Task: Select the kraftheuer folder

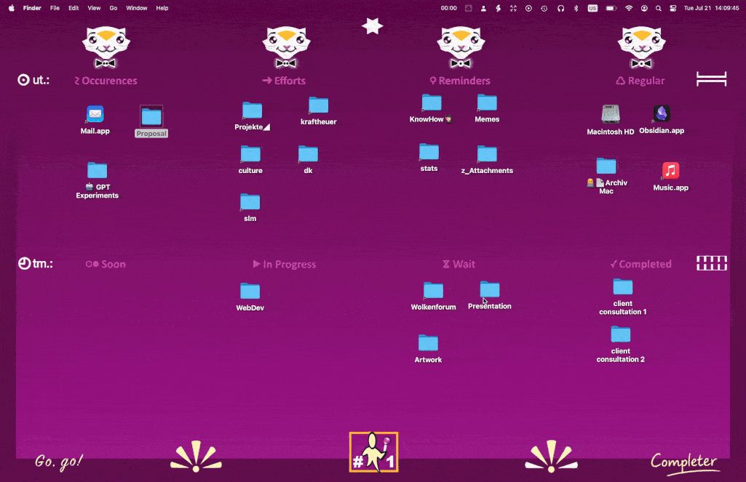Action: (x=318, y=105)
